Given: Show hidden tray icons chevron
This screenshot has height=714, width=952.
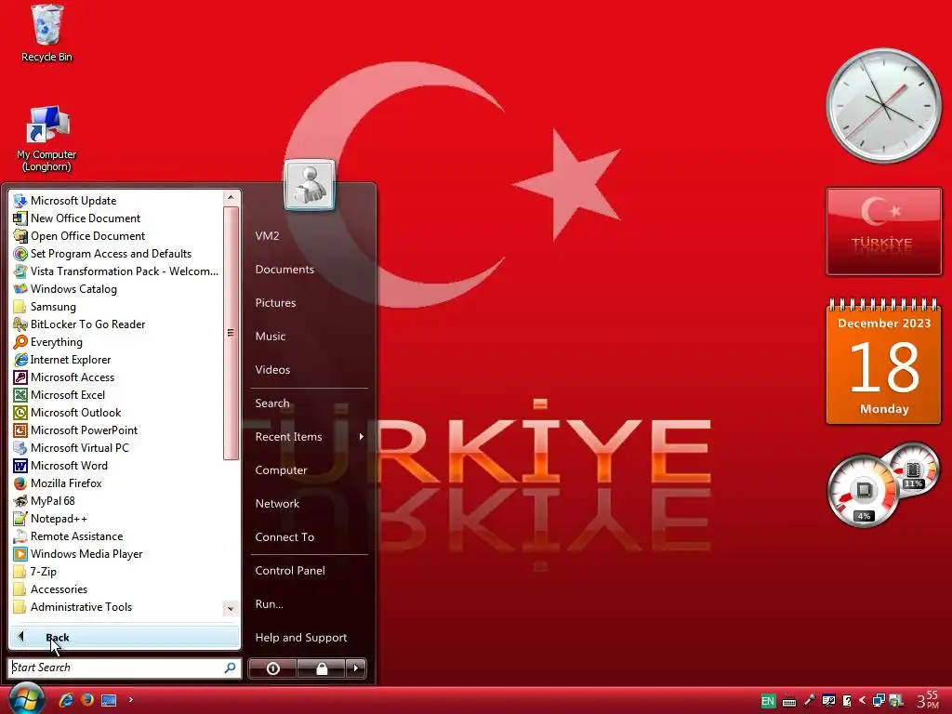Looking at the screenshot, I should coord(862,701).
